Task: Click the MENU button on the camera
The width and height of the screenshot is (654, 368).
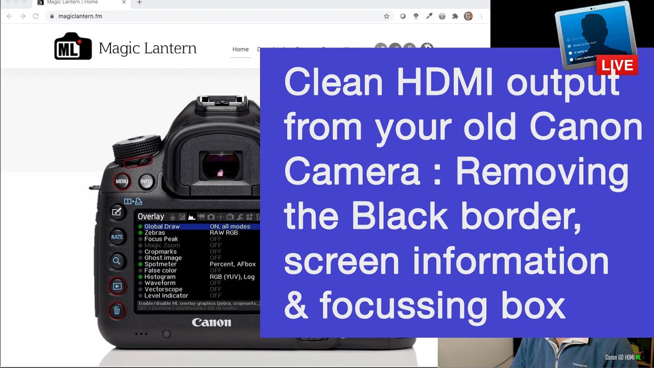Action: 122,181
